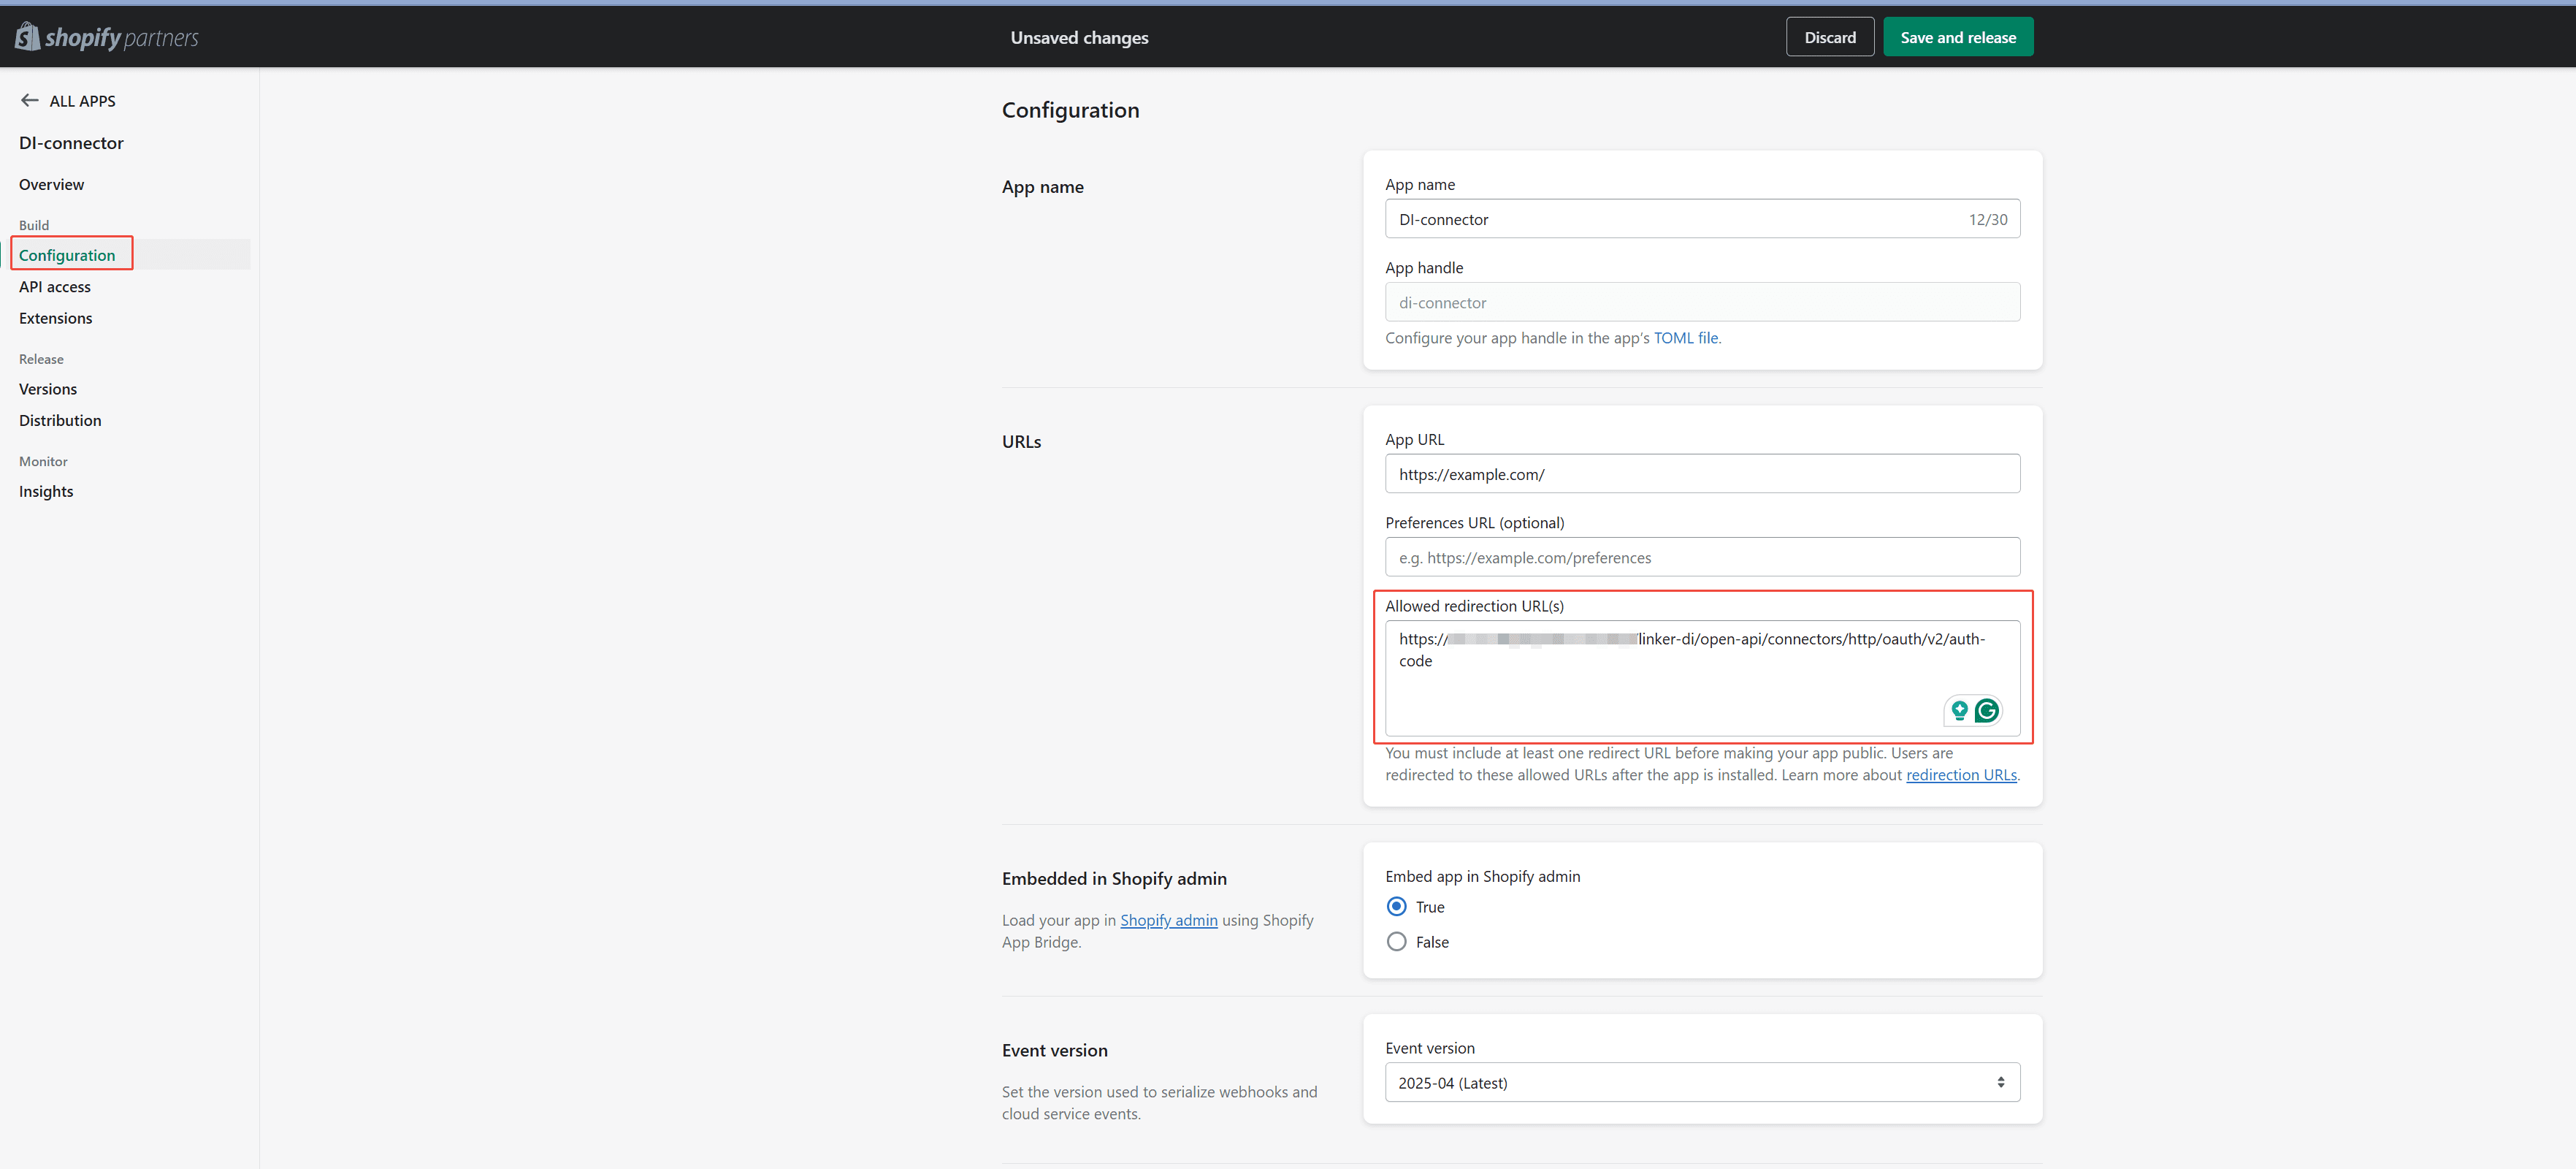Open Overview in the sidebar
Viewport: 2576px width, 1169px height.
pyautogui.click(x=51, y=184)
